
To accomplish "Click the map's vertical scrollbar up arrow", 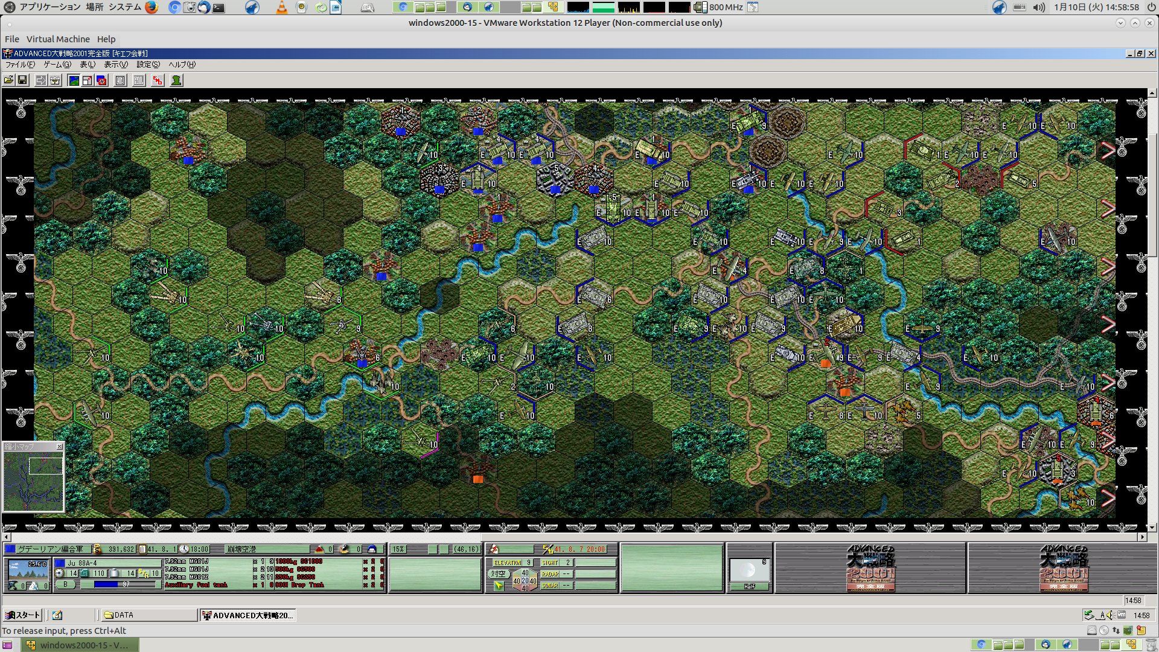I will [1152, 94].
